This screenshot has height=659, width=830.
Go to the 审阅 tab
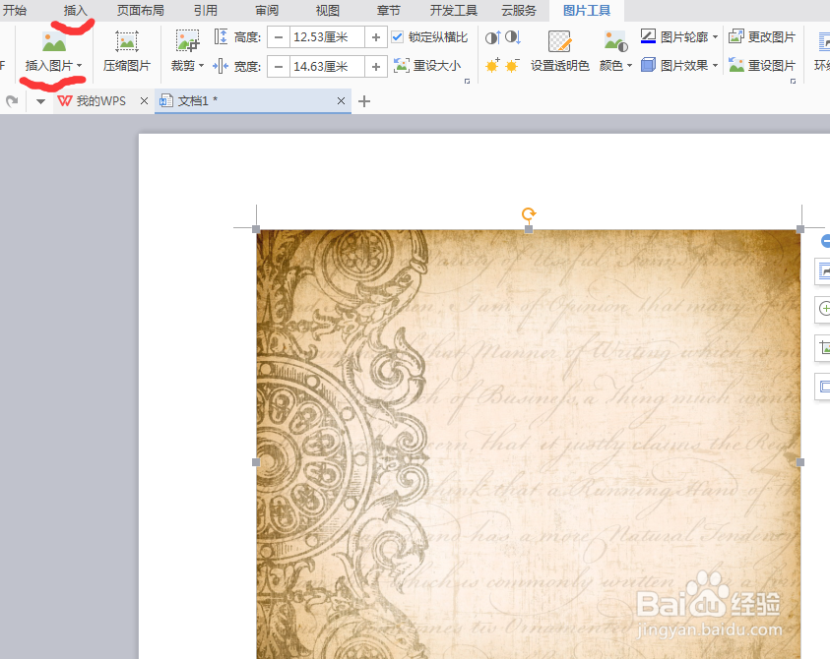click(x=266, y=10)
